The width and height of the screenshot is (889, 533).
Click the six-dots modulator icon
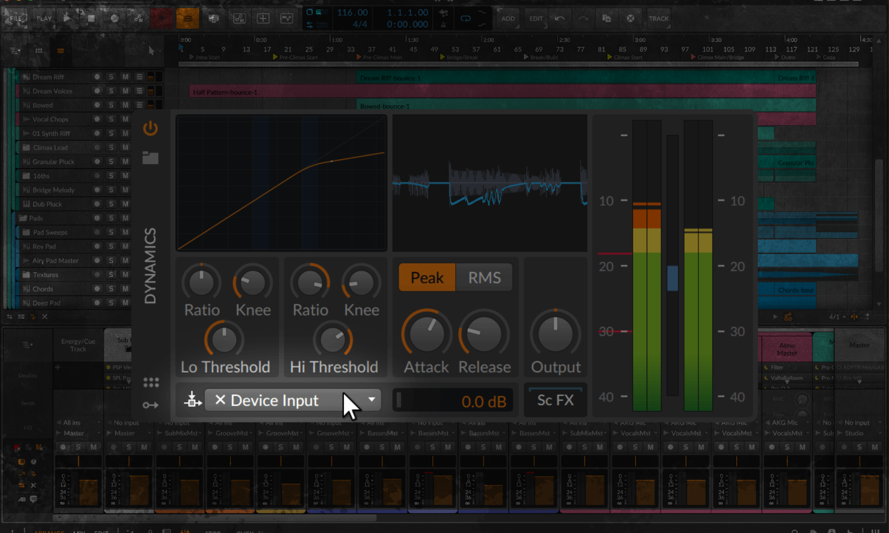tap(151, 382)
